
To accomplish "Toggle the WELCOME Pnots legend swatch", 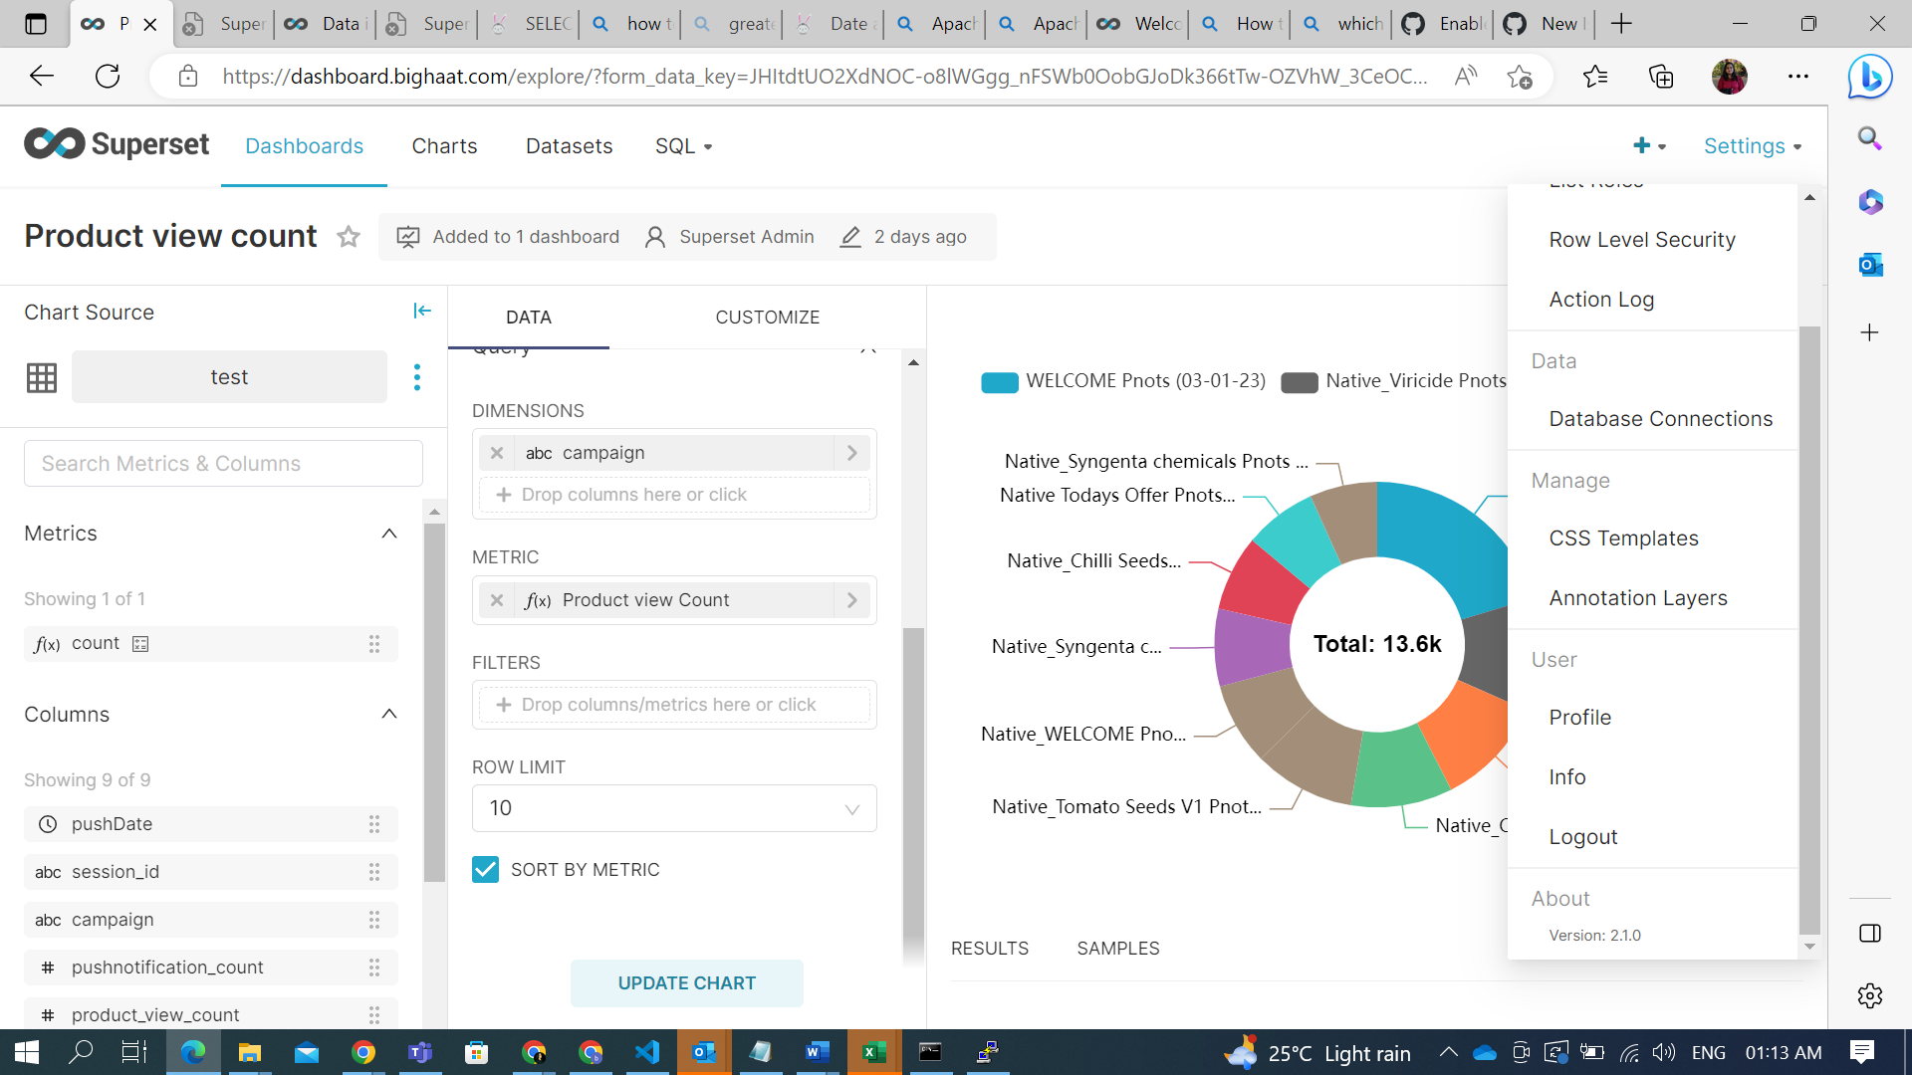I will (x=999, y=382).
